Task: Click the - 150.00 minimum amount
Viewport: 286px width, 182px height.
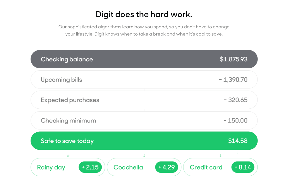Action: [236, 120]
